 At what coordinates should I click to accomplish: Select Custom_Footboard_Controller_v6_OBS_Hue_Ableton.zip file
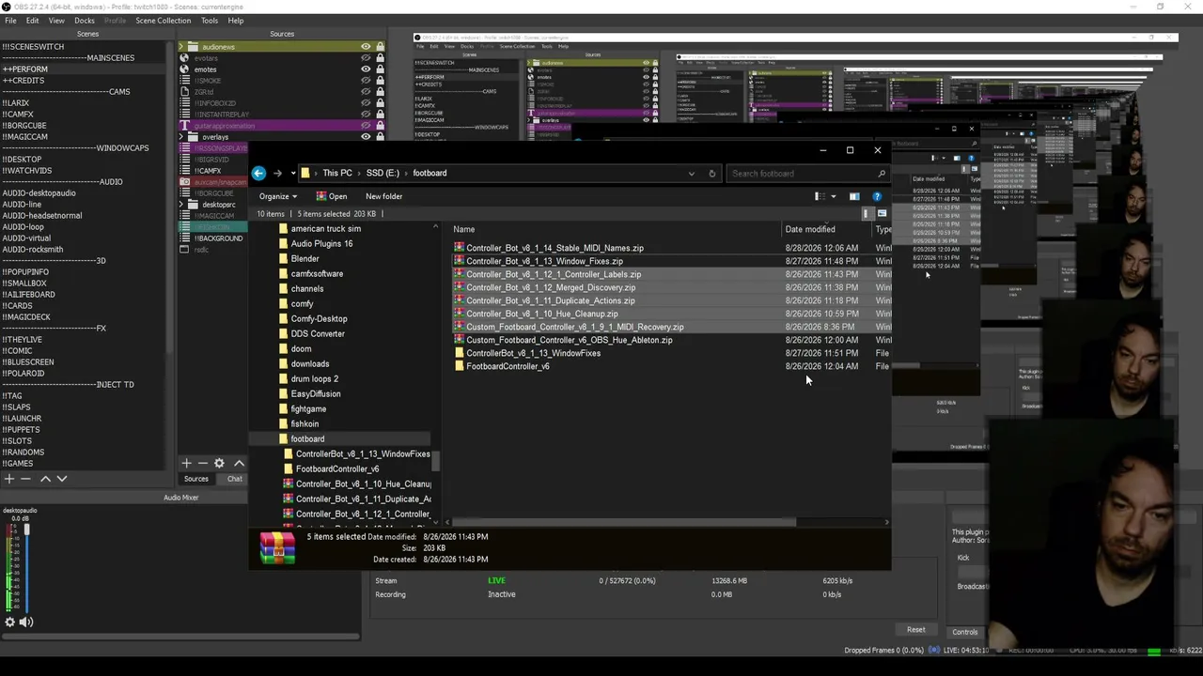(x=569, y=340)
